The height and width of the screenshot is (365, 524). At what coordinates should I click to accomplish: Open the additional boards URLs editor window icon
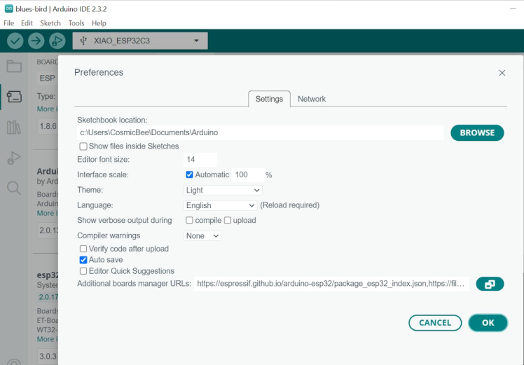point(490,284)
